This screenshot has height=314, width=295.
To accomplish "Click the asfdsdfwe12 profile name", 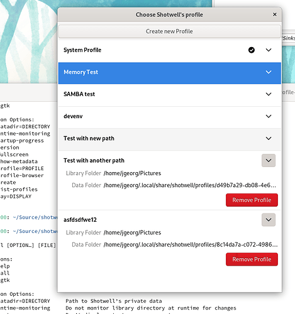I will pyautogui.click(x=80, y=220).
